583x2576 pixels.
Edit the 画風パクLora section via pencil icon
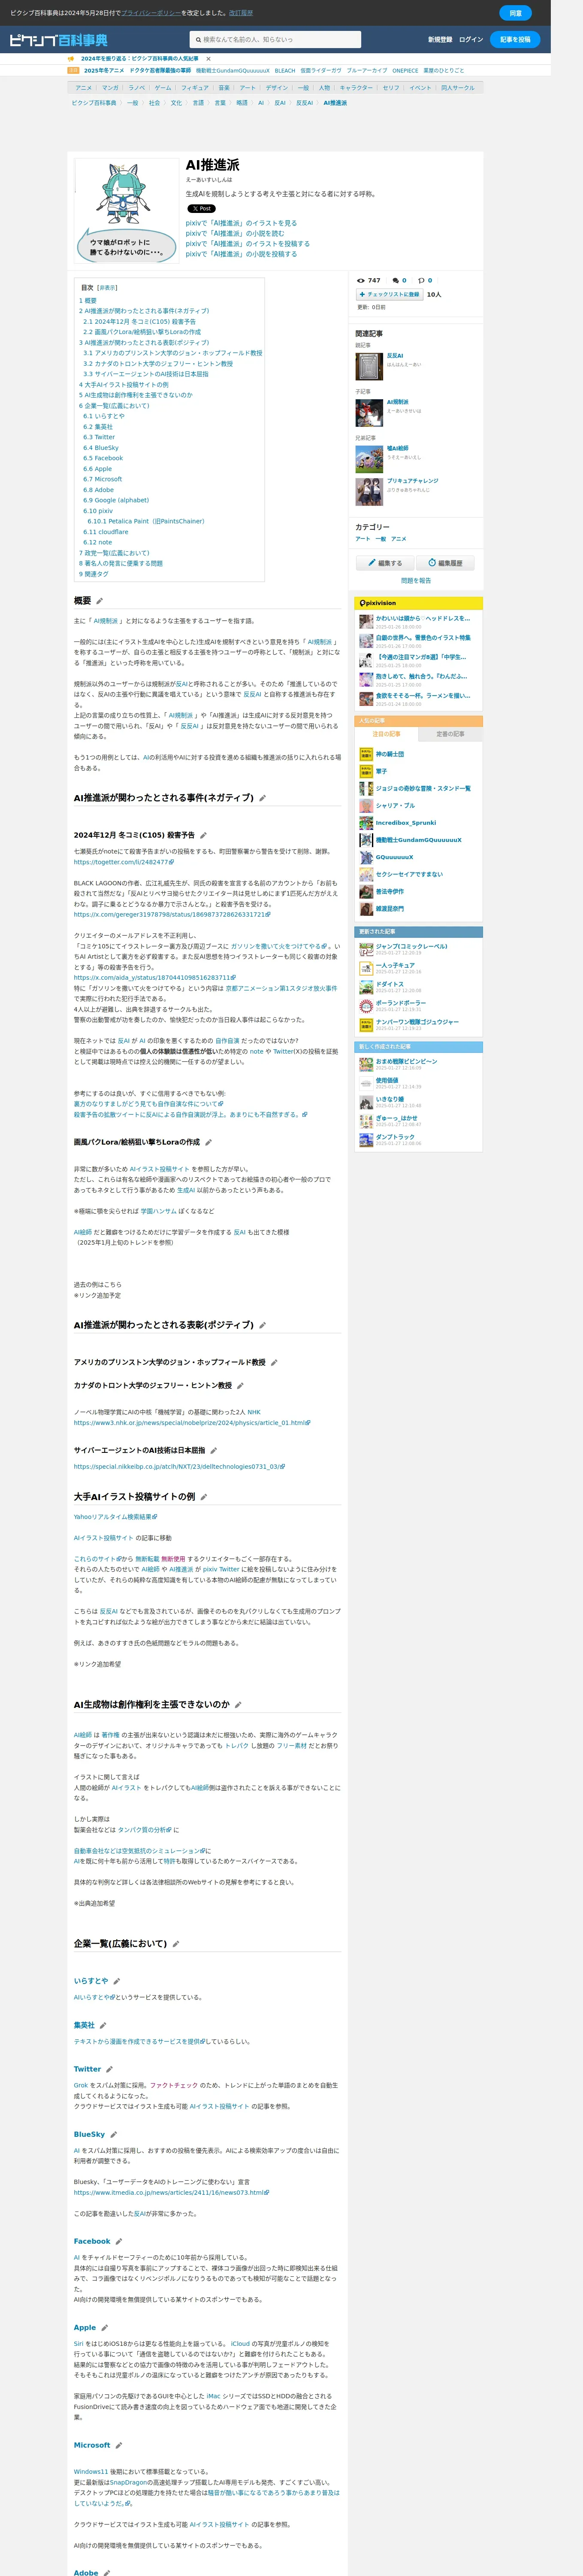pos(208,1142)
